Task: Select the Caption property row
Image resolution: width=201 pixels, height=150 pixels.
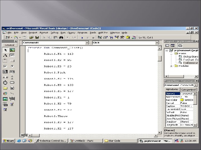Action: coord(179,106)
